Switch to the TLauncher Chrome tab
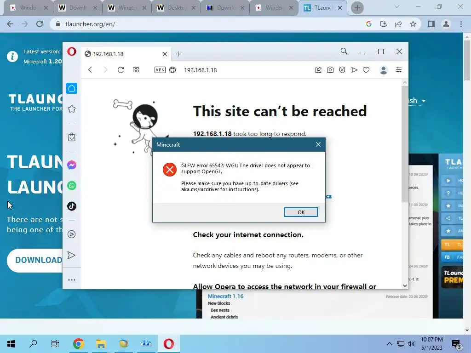Image resolution: width=471 pixels, height=353 pixels. pyautogui.click(x=322, y=8)
